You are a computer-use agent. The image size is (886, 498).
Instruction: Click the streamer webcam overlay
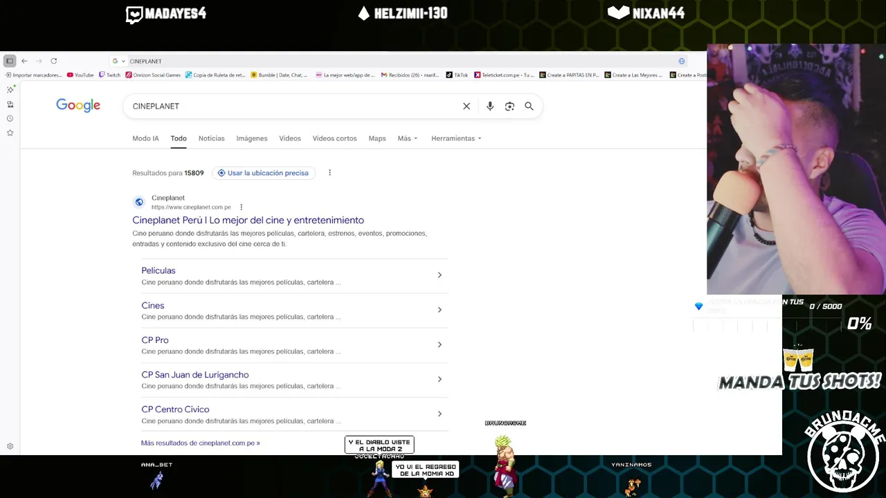click(x=796, y=169)
